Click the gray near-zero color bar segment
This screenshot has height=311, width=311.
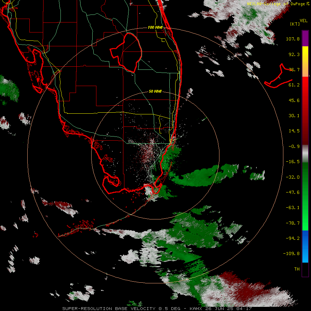[305, 154]
